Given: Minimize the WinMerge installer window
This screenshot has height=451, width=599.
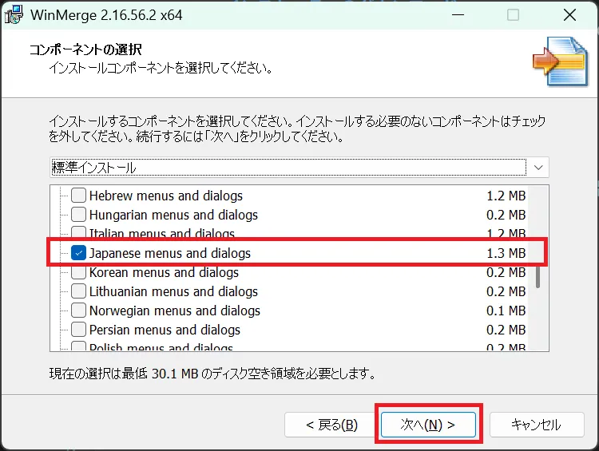Looking at the screenshot, I should (x=458, y=15).
